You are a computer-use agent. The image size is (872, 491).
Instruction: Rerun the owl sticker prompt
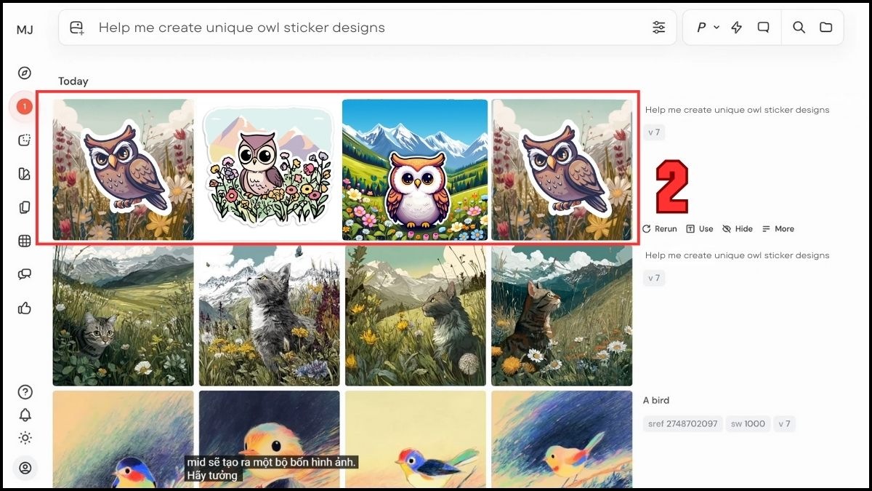(659, 228)
